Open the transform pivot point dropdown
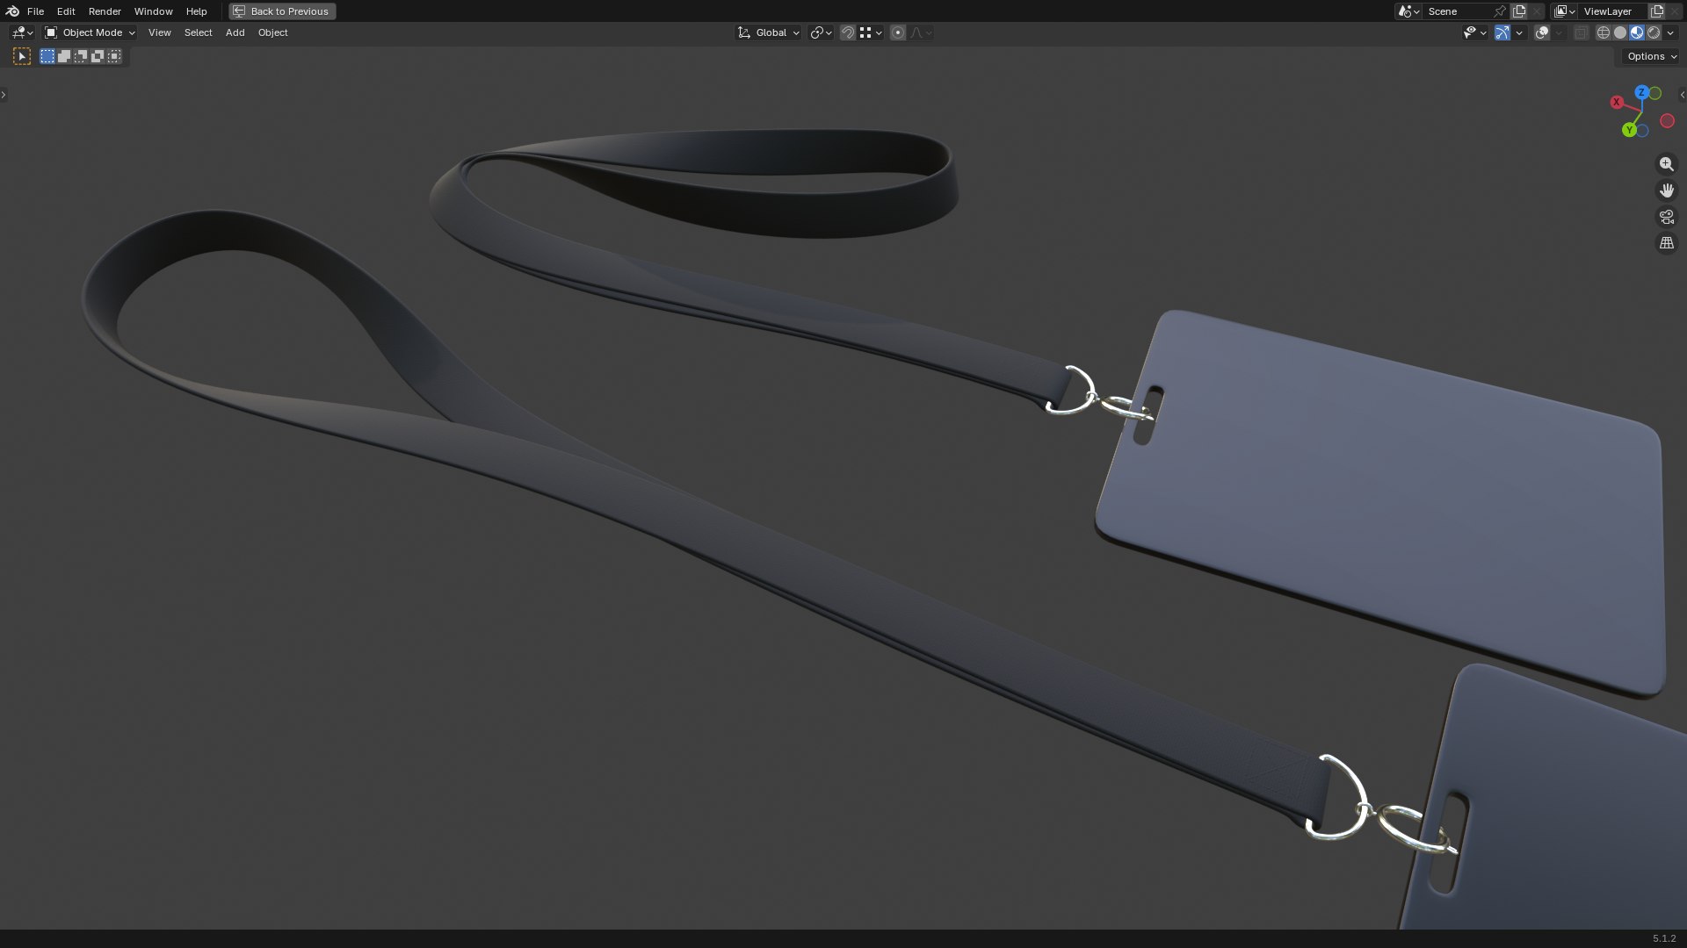 821,32
